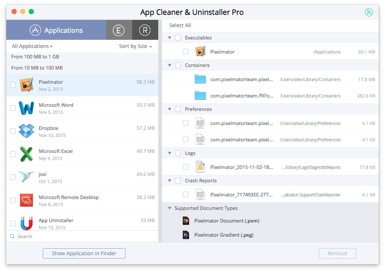Image resolution: width=385 pixels, height=272 pixels.
Task: Click the wifi-style sync icon top right
Action: click(369, 12)
